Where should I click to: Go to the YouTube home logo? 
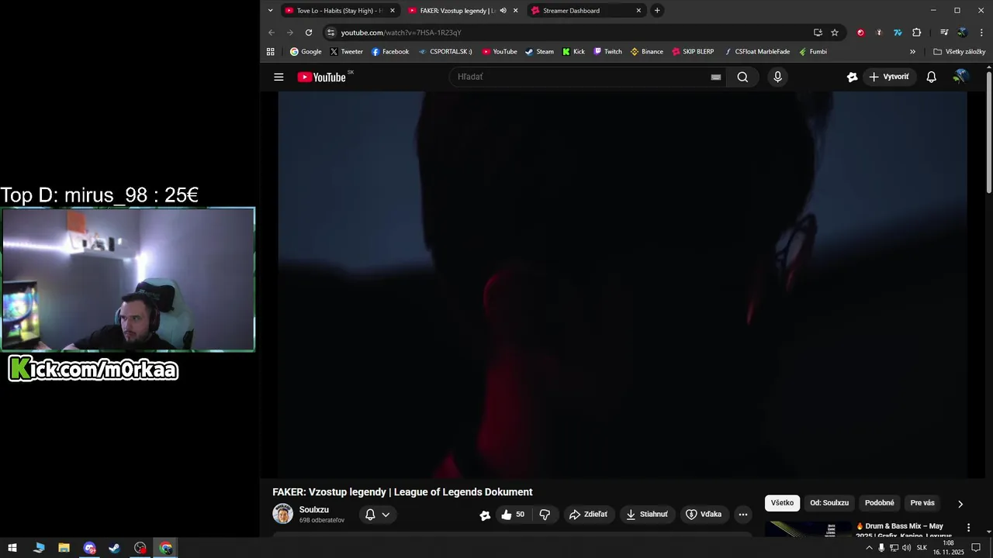[x=321, y=77]
